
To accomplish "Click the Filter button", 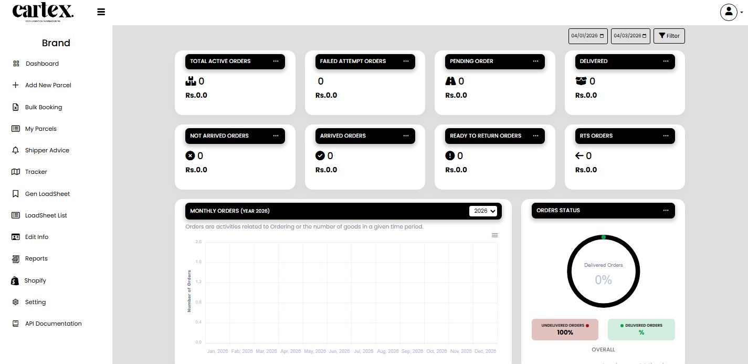I will point(669,36).
